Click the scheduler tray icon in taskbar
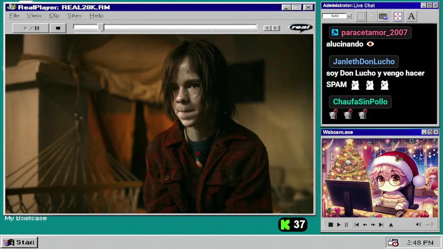The image size is (443, 249). pos(393,242)
